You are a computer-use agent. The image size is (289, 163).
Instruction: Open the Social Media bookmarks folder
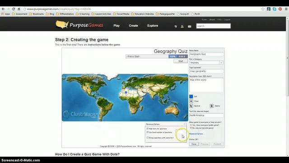pyautogui.click(x=121, y=14)
